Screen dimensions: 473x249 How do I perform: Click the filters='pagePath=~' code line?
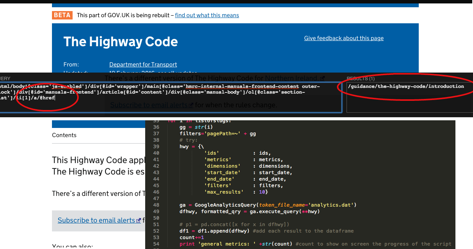tap(218, 134)
